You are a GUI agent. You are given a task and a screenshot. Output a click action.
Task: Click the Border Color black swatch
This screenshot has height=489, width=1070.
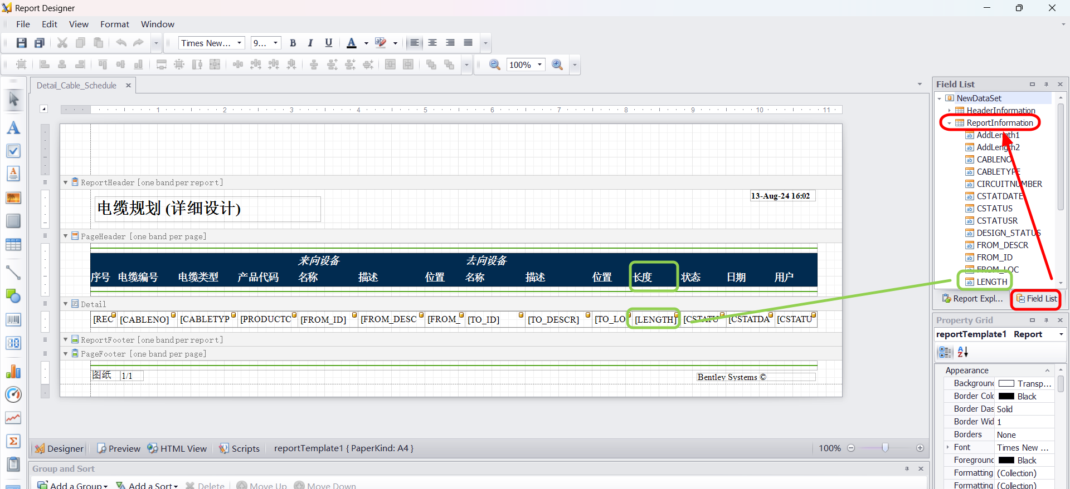(1006, 396)
